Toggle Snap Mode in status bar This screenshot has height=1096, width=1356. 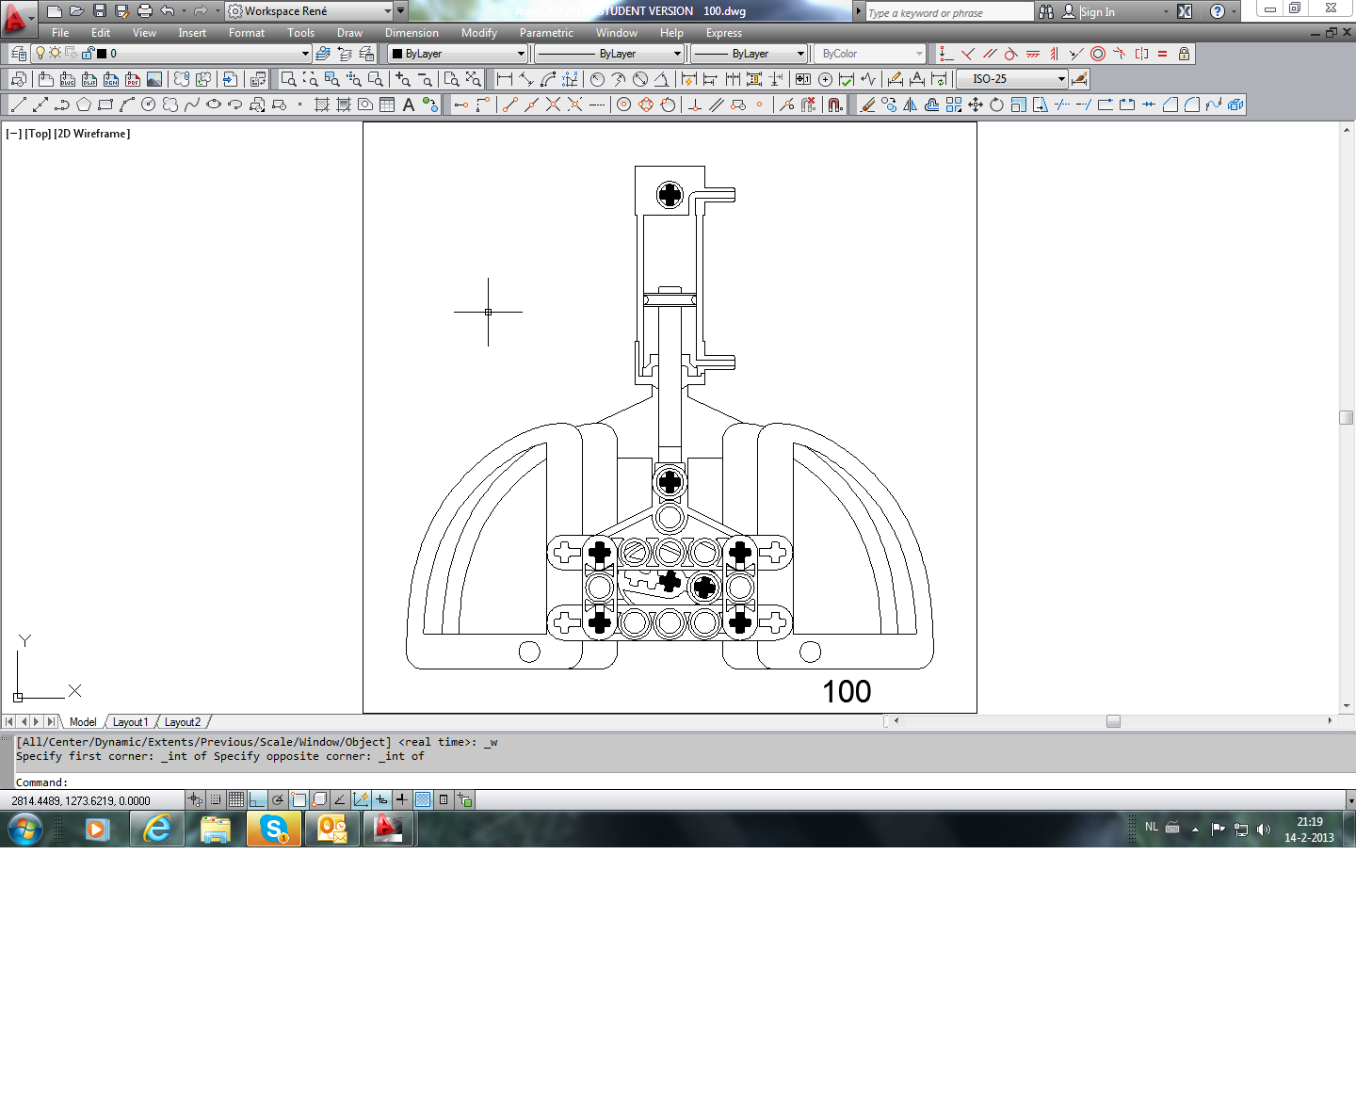coord(216,800)
